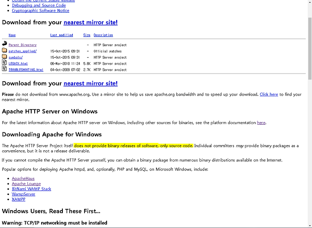
Task: Click the vertical scrollbar thumb
Action: click(310, 49)
